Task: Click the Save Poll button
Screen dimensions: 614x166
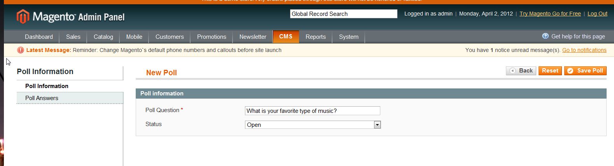Action: [x=585, y=71]
